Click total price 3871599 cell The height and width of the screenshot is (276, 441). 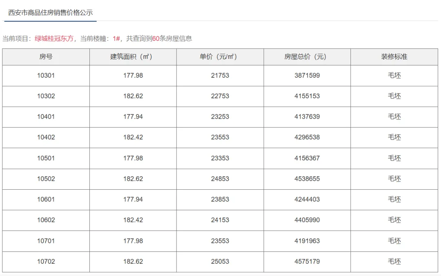coord(307,76)
